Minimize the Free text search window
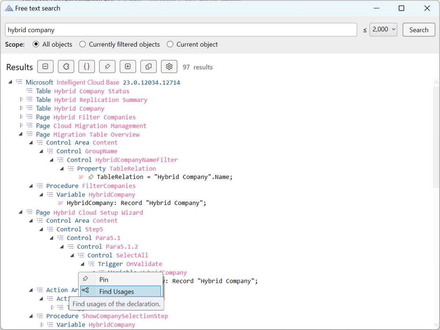The image size is (440, 330). click(x=376, y=8)
